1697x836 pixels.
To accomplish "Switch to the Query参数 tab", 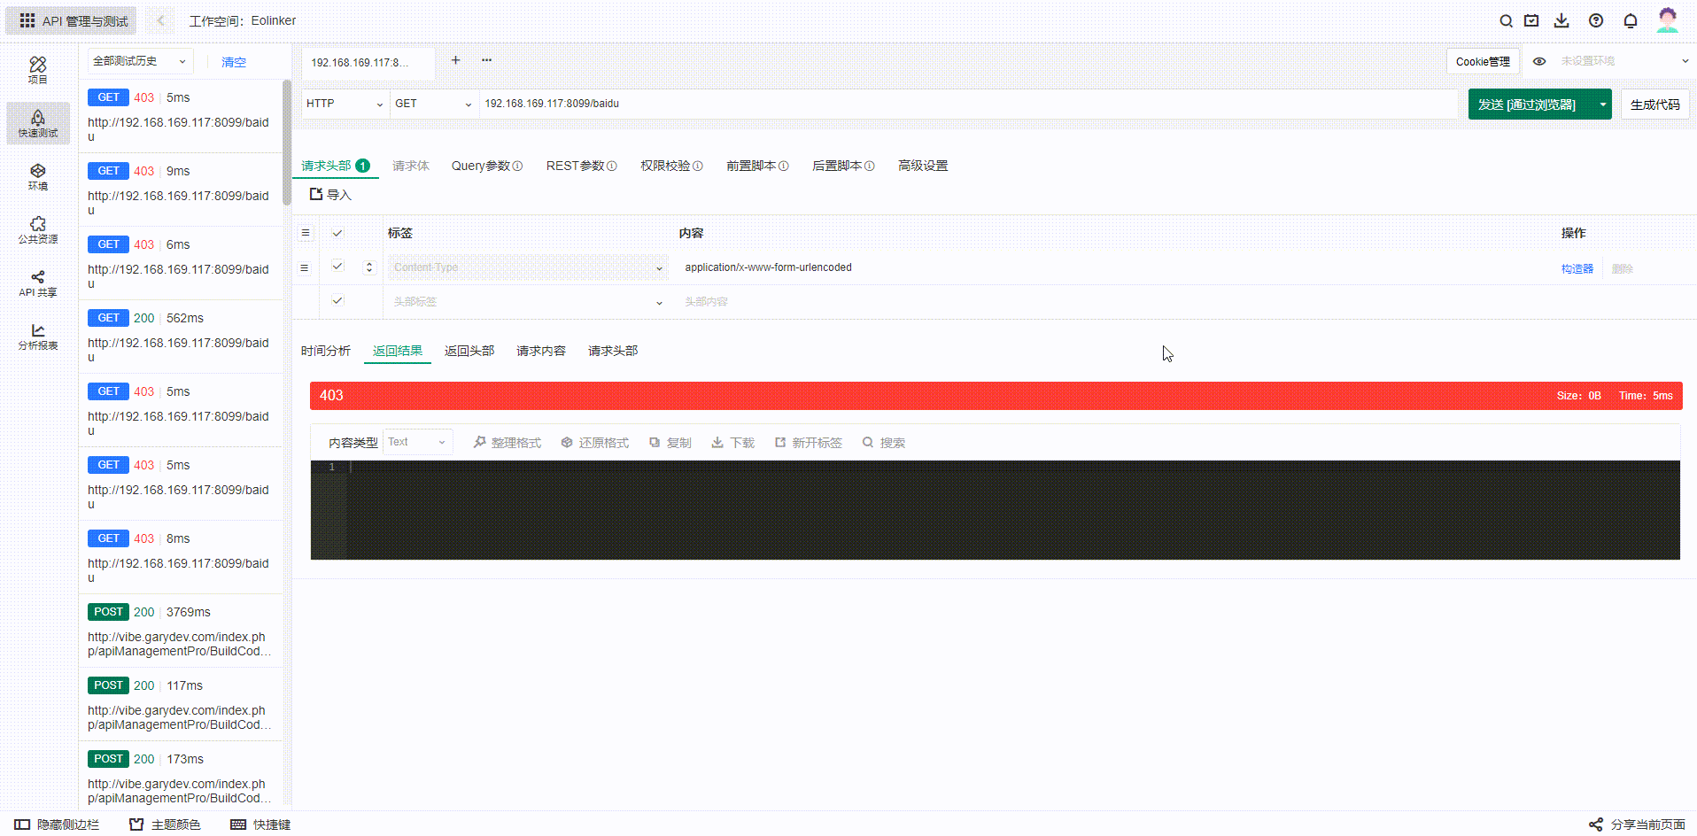I will [487, 166].
